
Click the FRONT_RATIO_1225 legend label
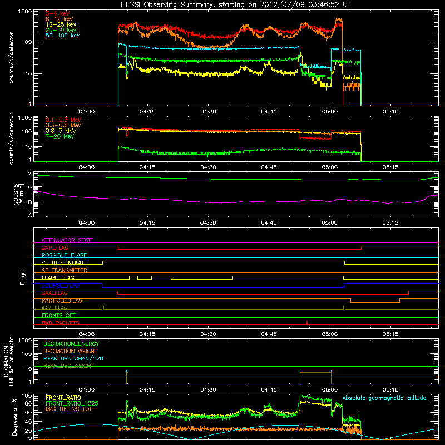(x=72, y=403)
